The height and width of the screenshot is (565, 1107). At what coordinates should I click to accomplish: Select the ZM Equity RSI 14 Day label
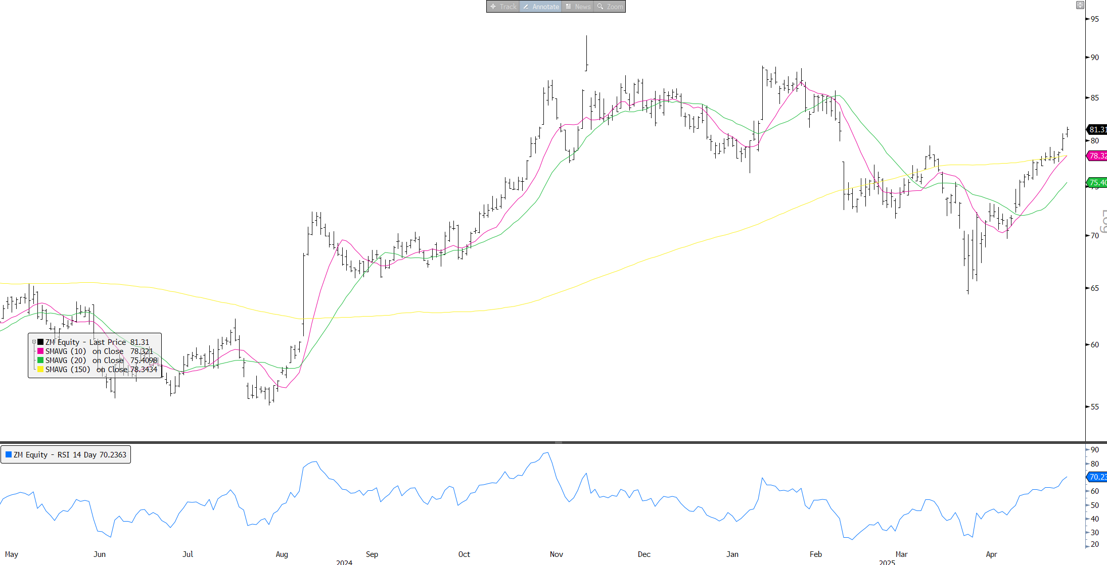(70, 455)
